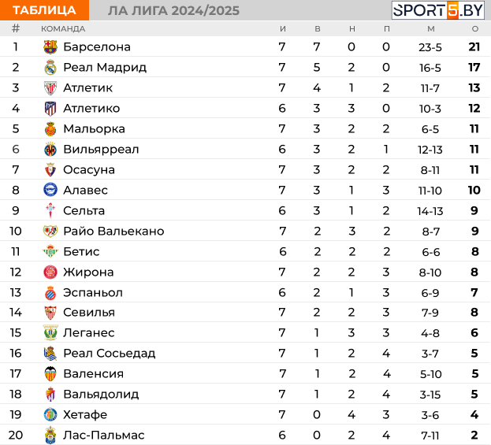Click the Betis green crest icon
The width and height of the screenshot is (491, 445).
click(50, 252)
